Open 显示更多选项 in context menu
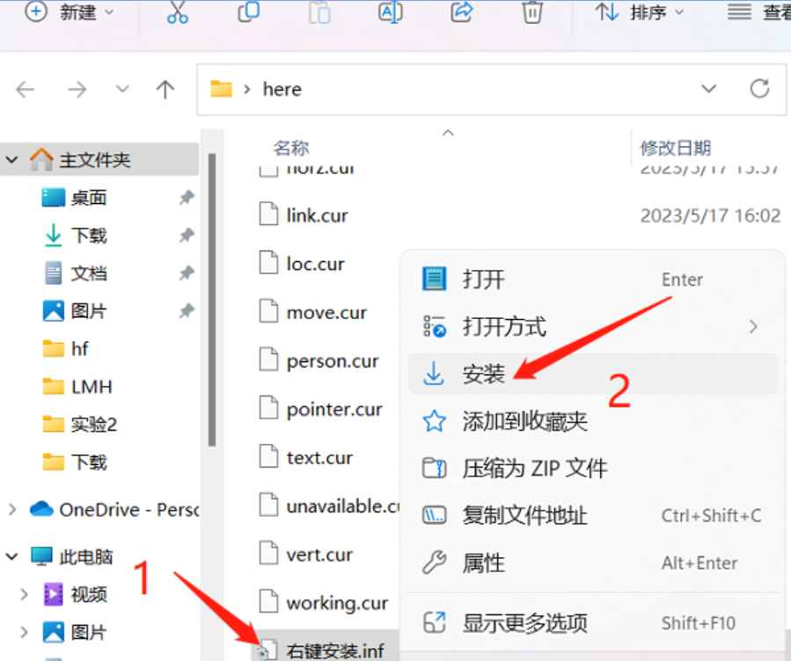The width and height of the screenshot is (791, 661). pyautogui.click(x=524, y=624)
